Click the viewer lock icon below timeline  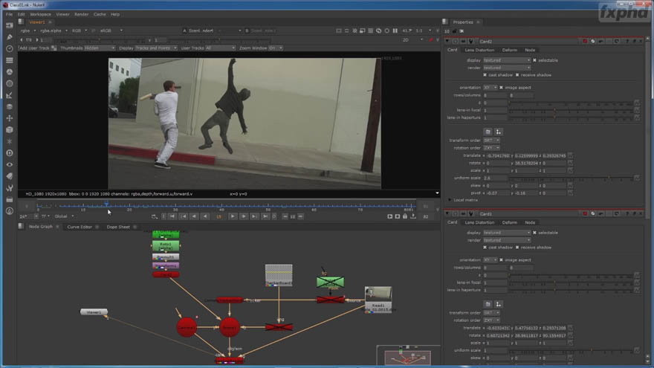[x=405, y=216]
